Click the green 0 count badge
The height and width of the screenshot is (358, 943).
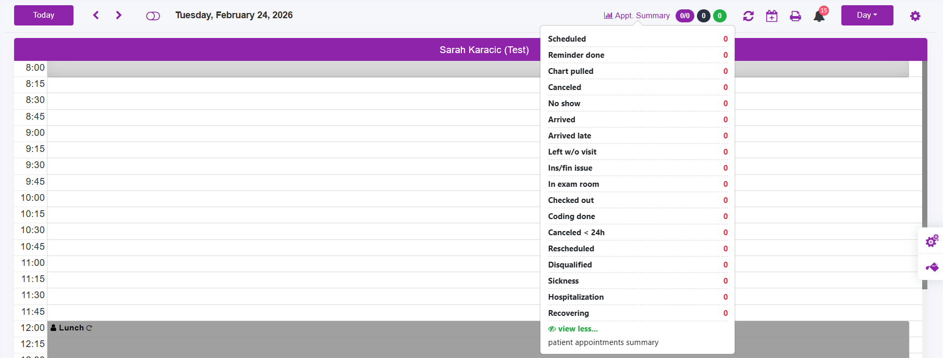[719, 16]
